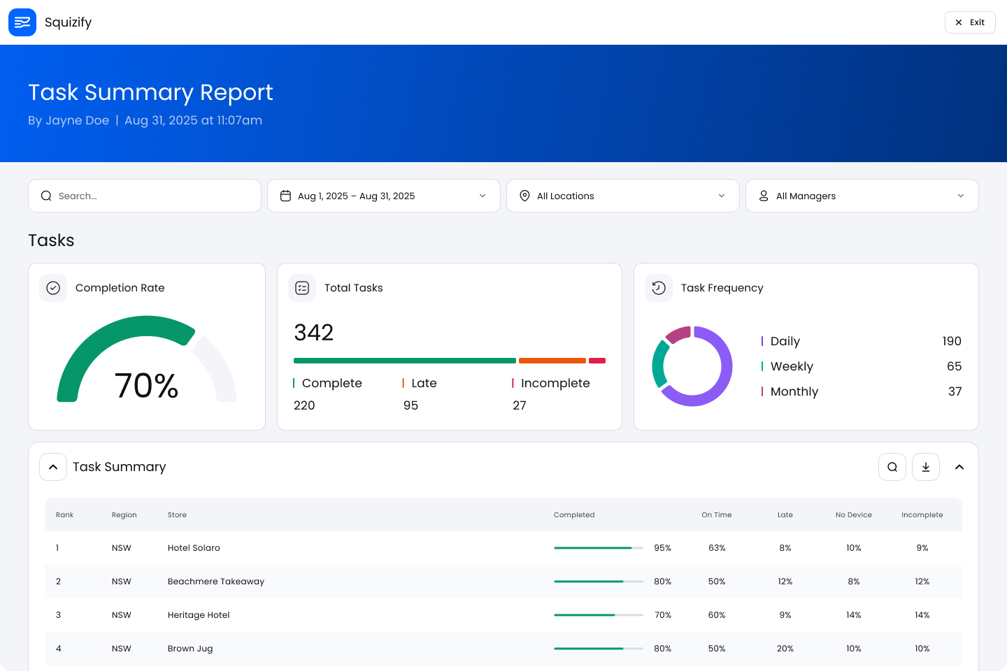Click the calendar icon in date filter
This screenshot has width=1007, height=671.
tap(285, 196)
